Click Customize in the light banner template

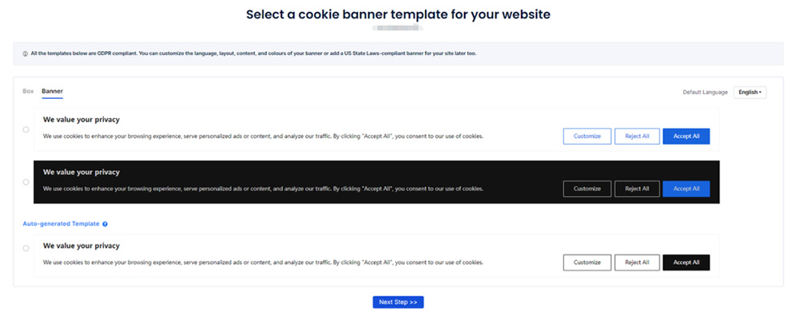coord(587,136)
